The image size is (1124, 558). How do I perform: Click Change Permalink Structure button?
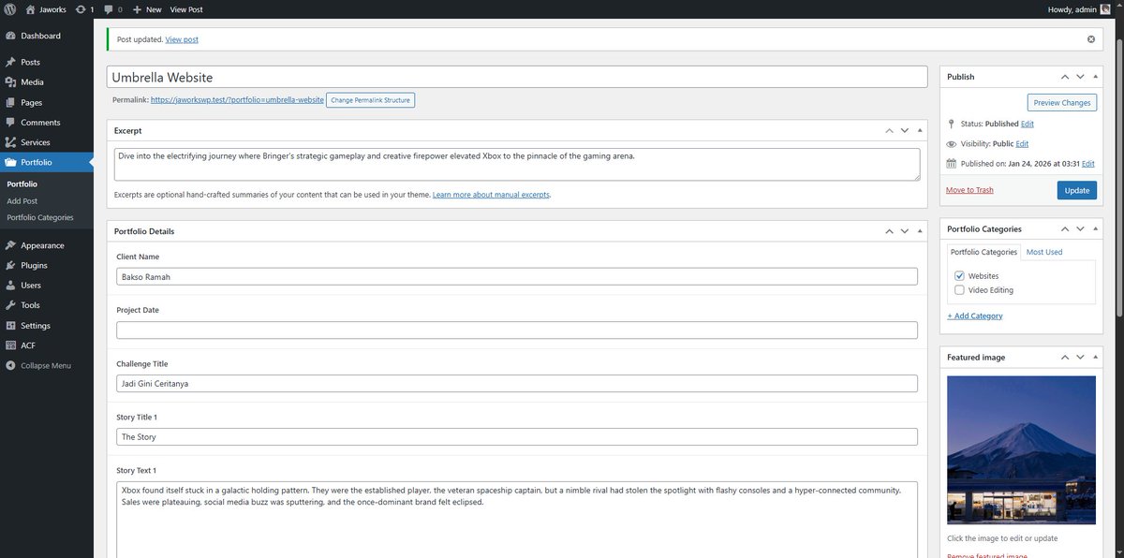370,99
